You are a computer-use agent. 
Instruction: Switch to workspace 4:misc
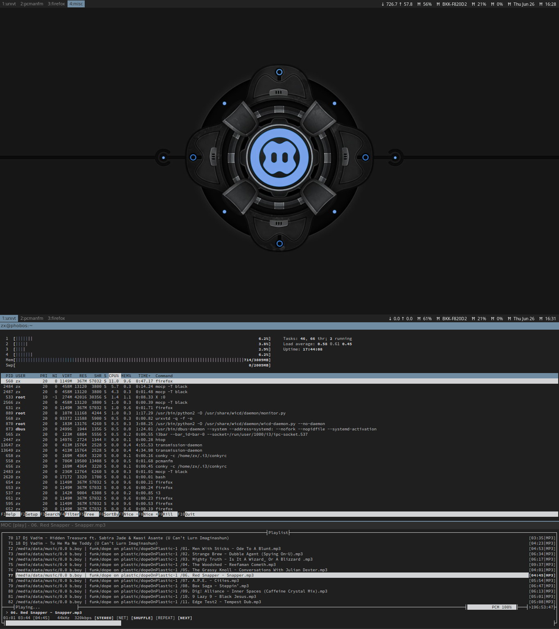[x=76, y=4]
